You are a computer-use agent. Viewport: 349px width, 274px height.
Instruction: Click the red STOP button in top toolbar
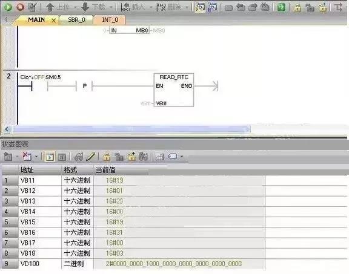coord(20,7)
